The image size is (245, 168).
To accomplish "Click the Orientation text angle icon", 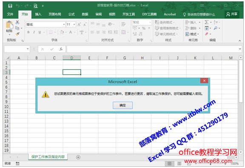I will pyautogui.click(x=110, y=24).
